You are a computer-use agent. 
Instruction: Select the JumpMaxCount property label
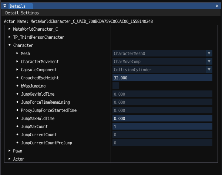(x=34, y=127)
